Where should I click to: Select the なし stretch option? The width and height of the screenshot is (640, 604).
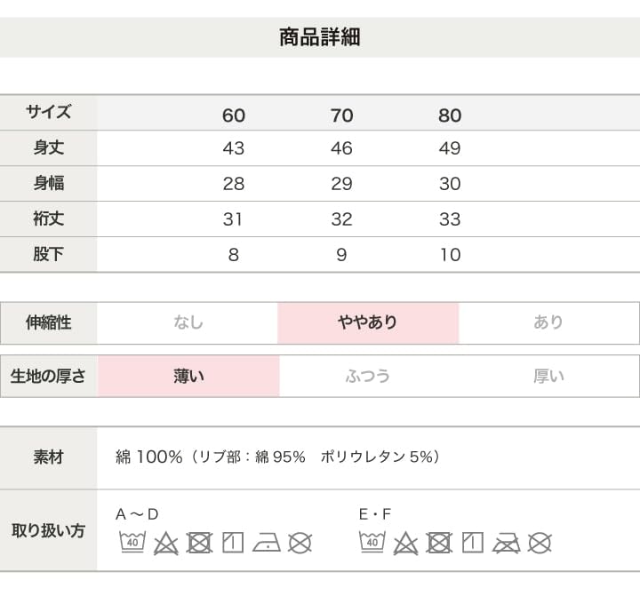click(188, 323)
